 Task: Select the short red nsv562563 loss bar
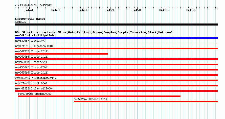[x=61, y=54]
